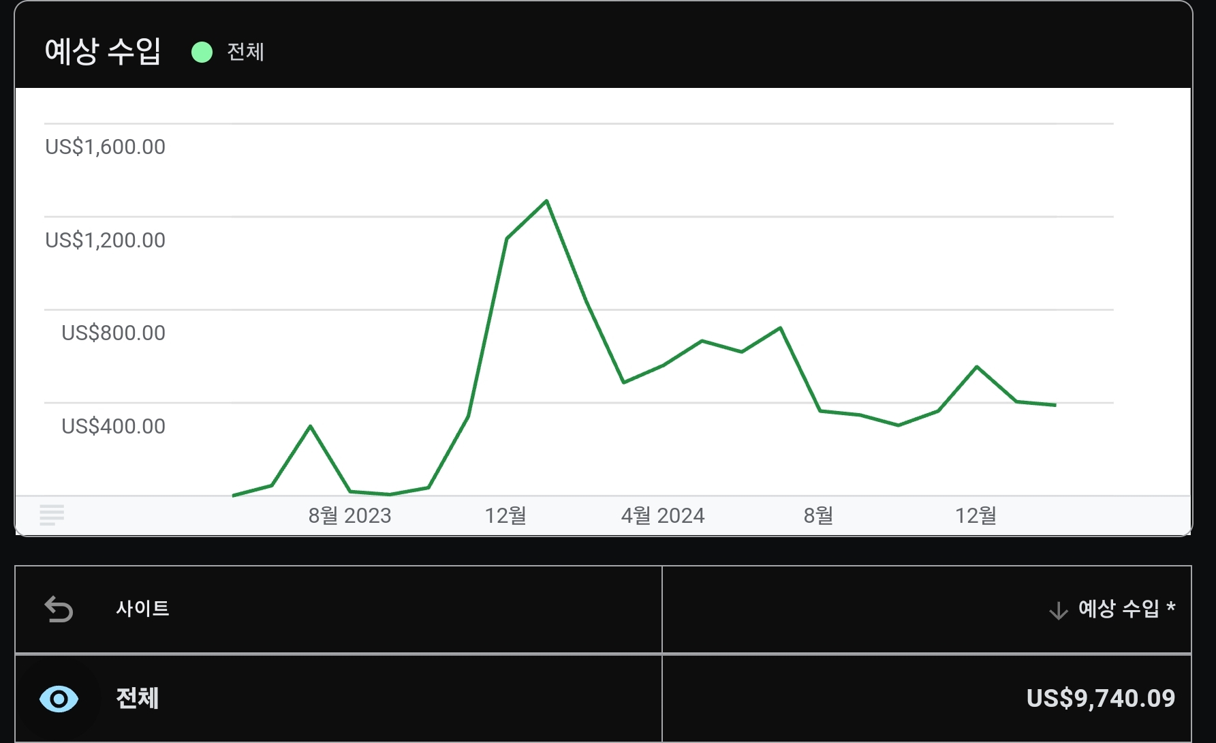1216x743 pixels.
Task: Sort by the 예상 수입 column header
Action: tap(1127, 608)
